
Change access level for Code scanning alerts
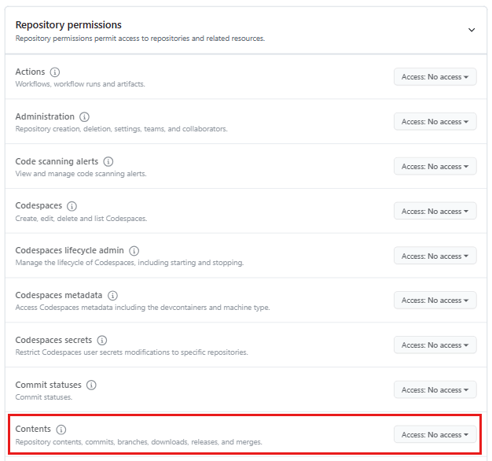coord(435,167)
